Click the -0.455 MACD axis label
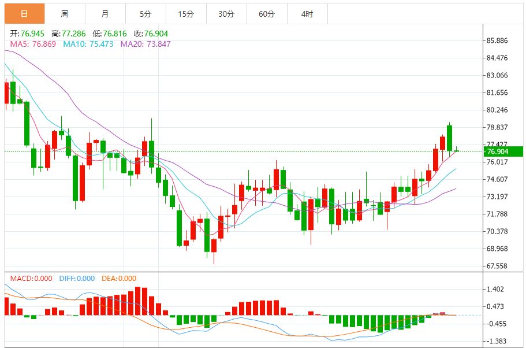The height and width of the screenshot is (348, 526). [x=495, y=324]
